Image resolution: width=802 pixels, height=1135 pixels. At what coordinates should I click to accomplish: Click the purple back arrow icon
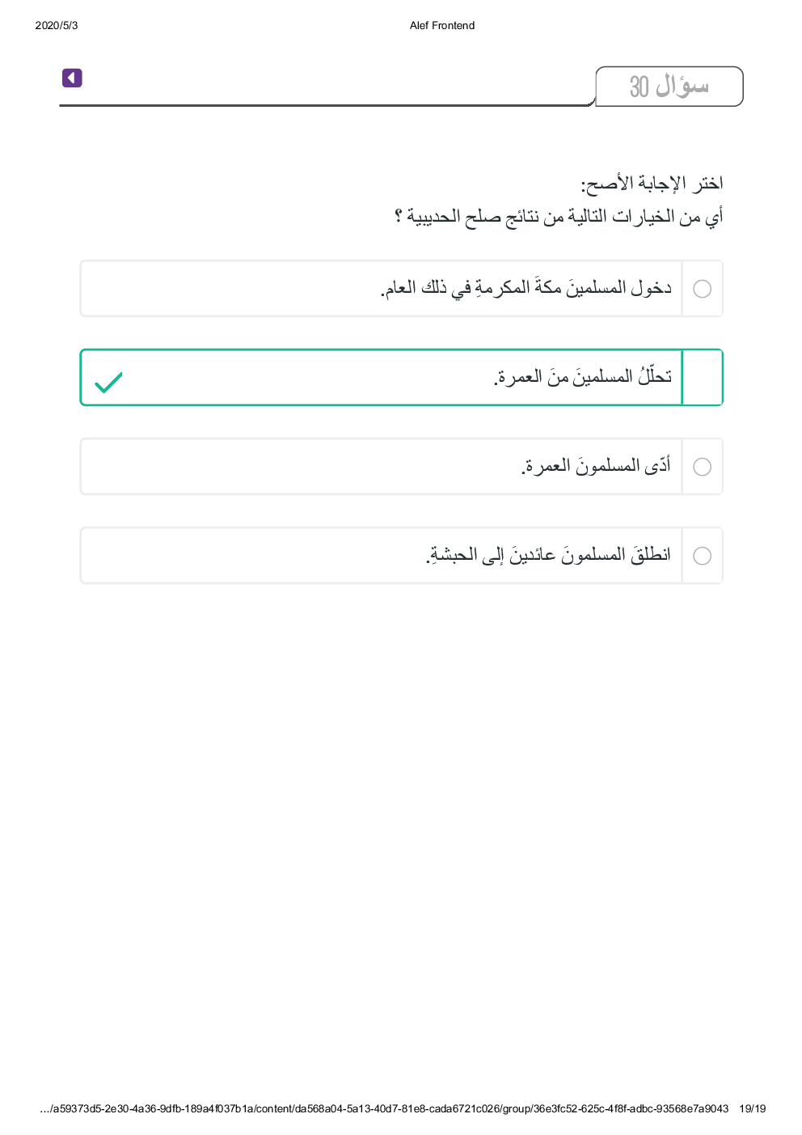pos(72,78)
